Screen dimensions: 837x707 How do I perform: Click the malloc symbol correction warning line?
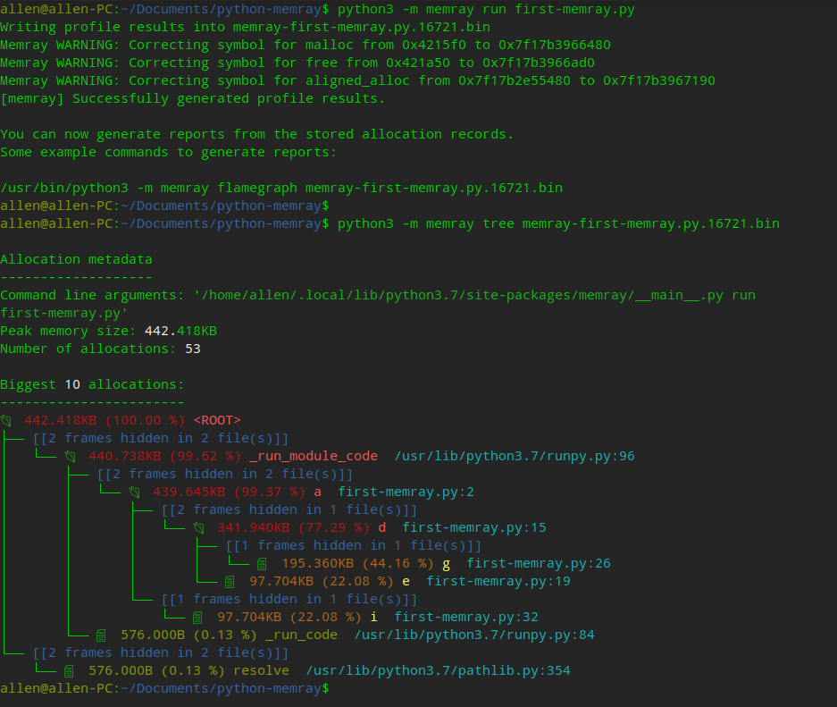pyautogui.click(x=306, y=45)
